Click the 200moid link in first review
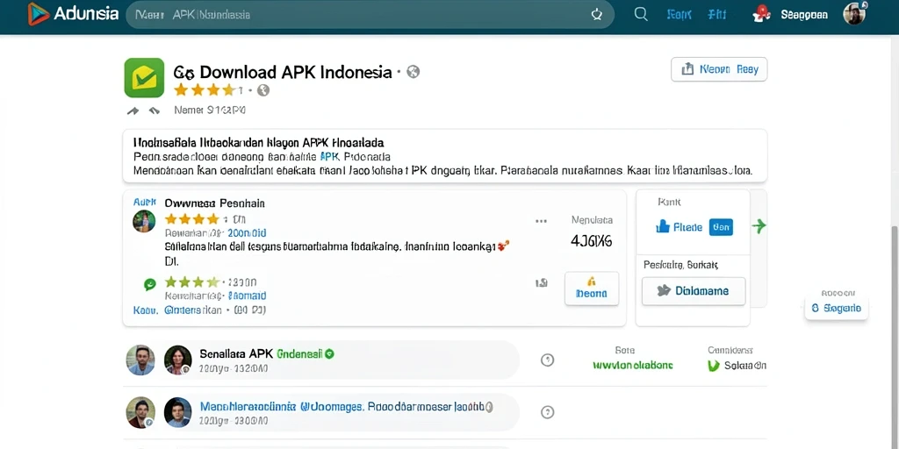The width and height of the screenshot is (899, 449). pos(247,233)
